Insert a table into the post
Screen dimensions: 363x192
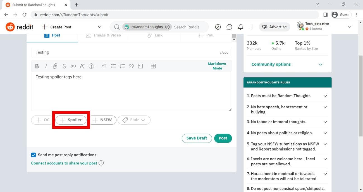[x=153, y=66]
